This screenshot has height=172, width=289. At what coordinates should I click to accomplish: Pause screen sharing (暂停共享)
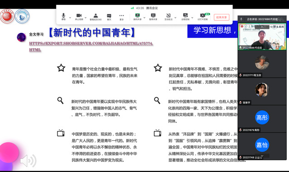point(153,17)
